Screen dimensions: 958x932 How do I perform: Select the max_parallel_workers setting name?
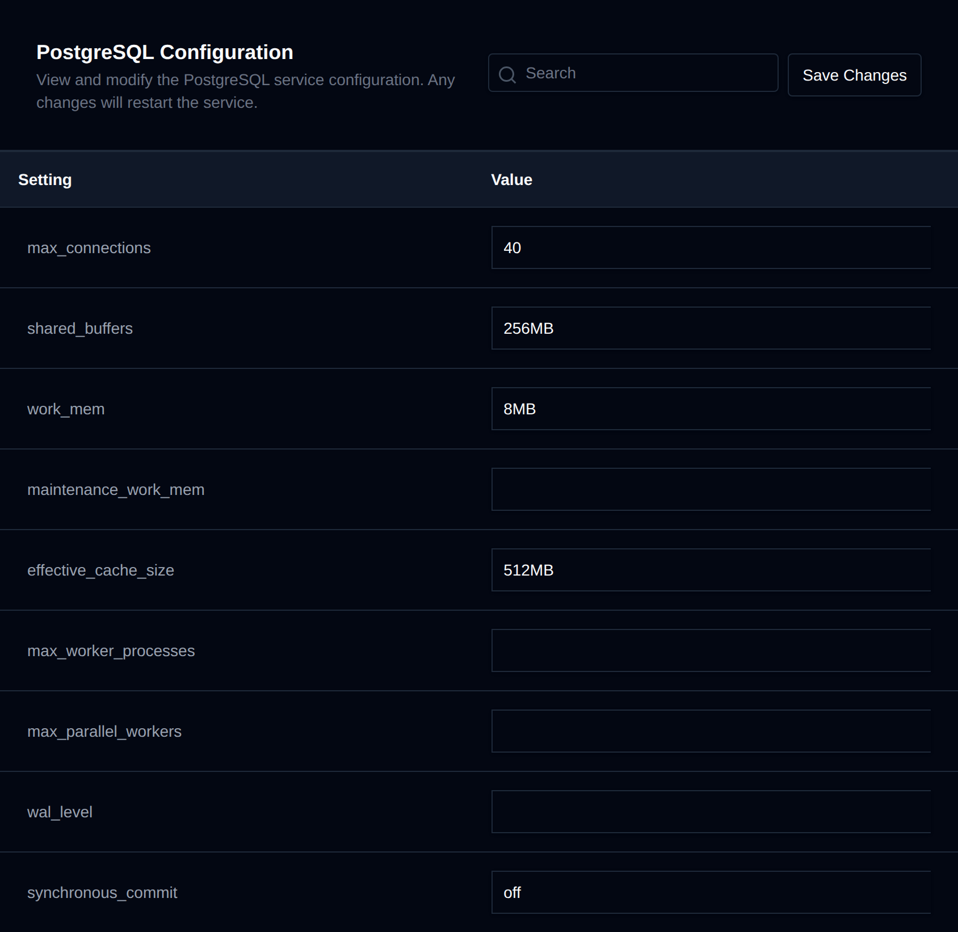point(104,732)
